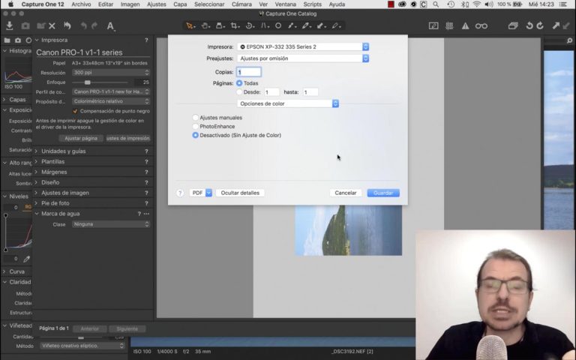The image size is (576, 360).
Task: Click the Copias input field
Action: [249, 72]
